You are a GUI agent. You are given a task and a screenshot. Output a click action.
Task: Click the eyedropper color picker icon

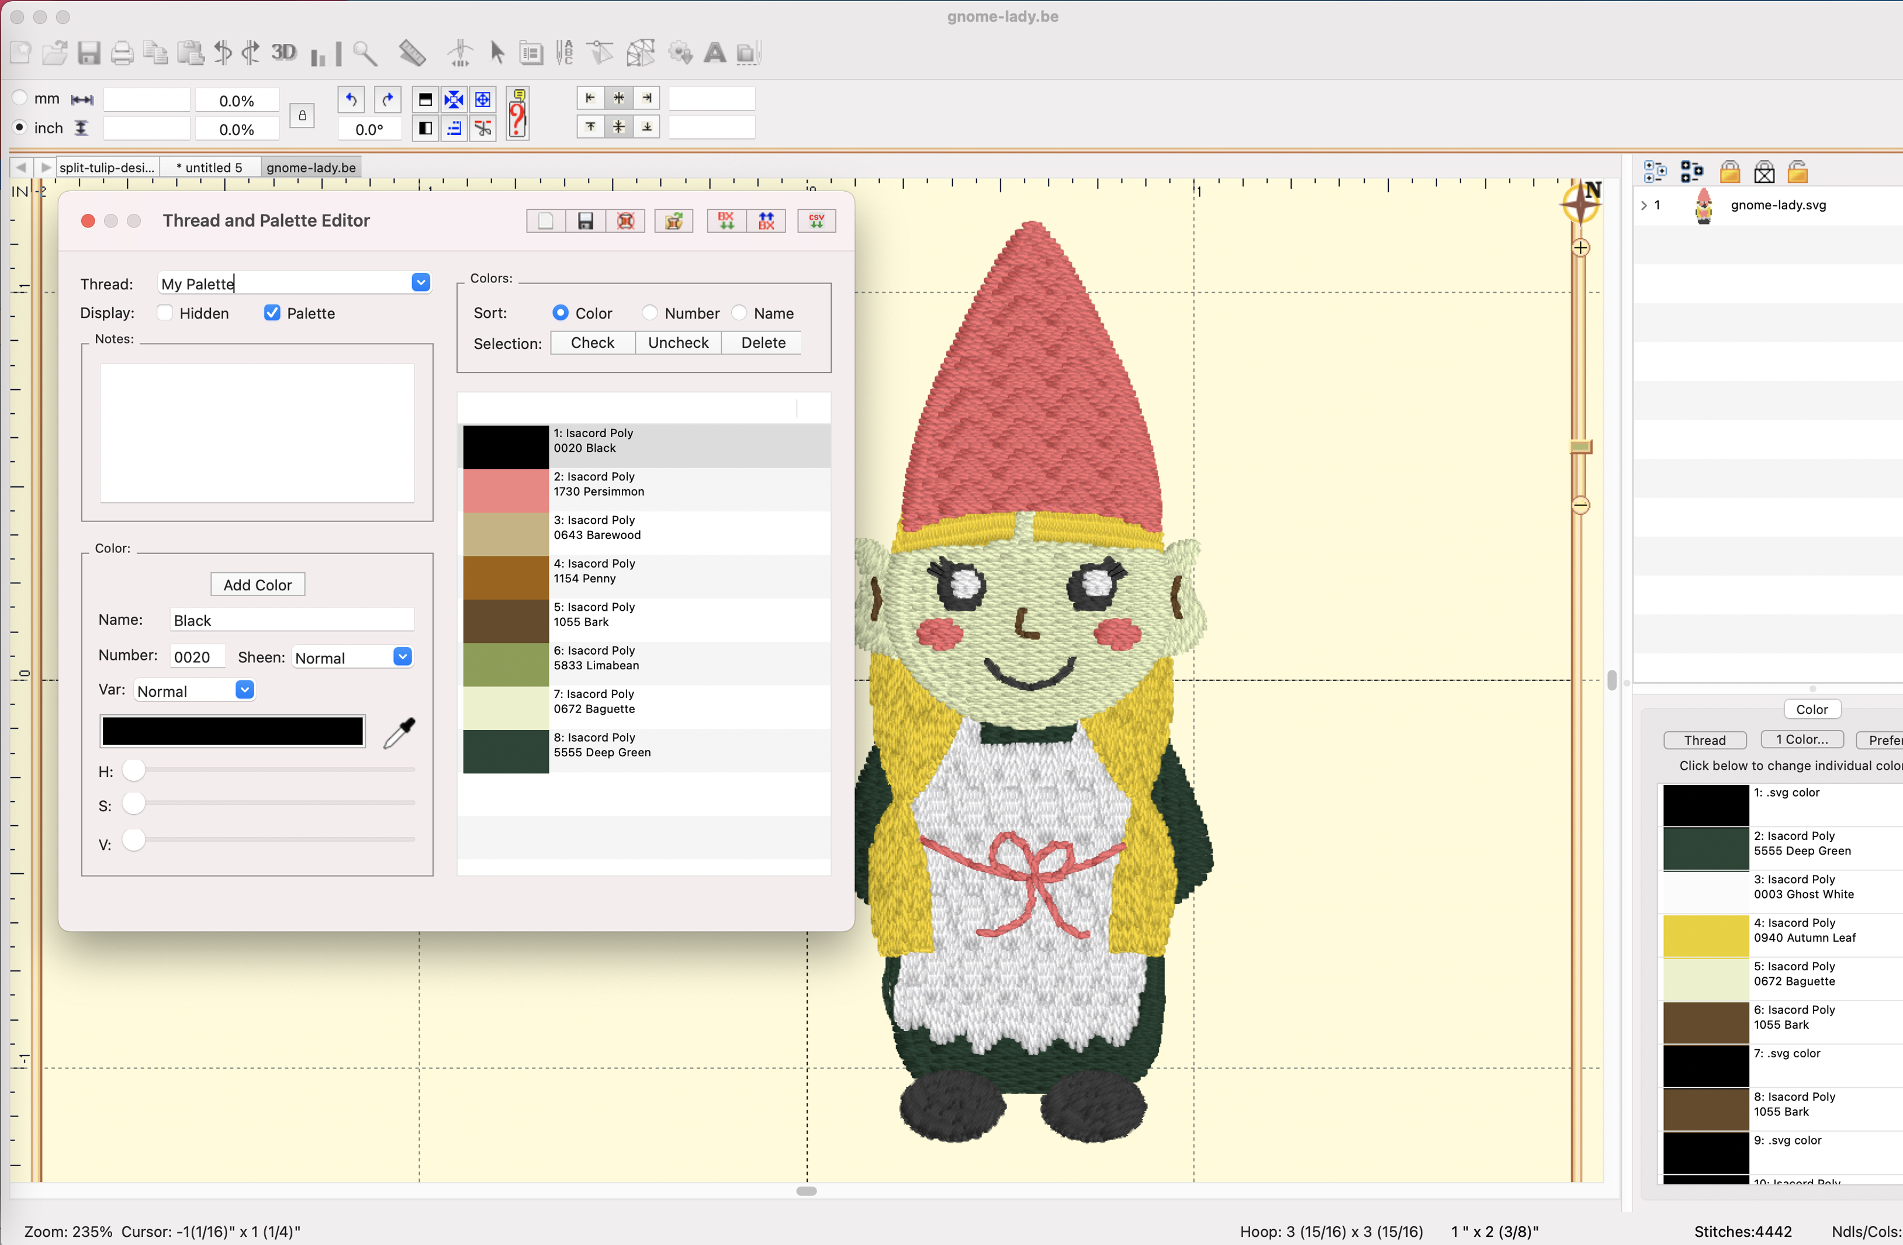399,732
